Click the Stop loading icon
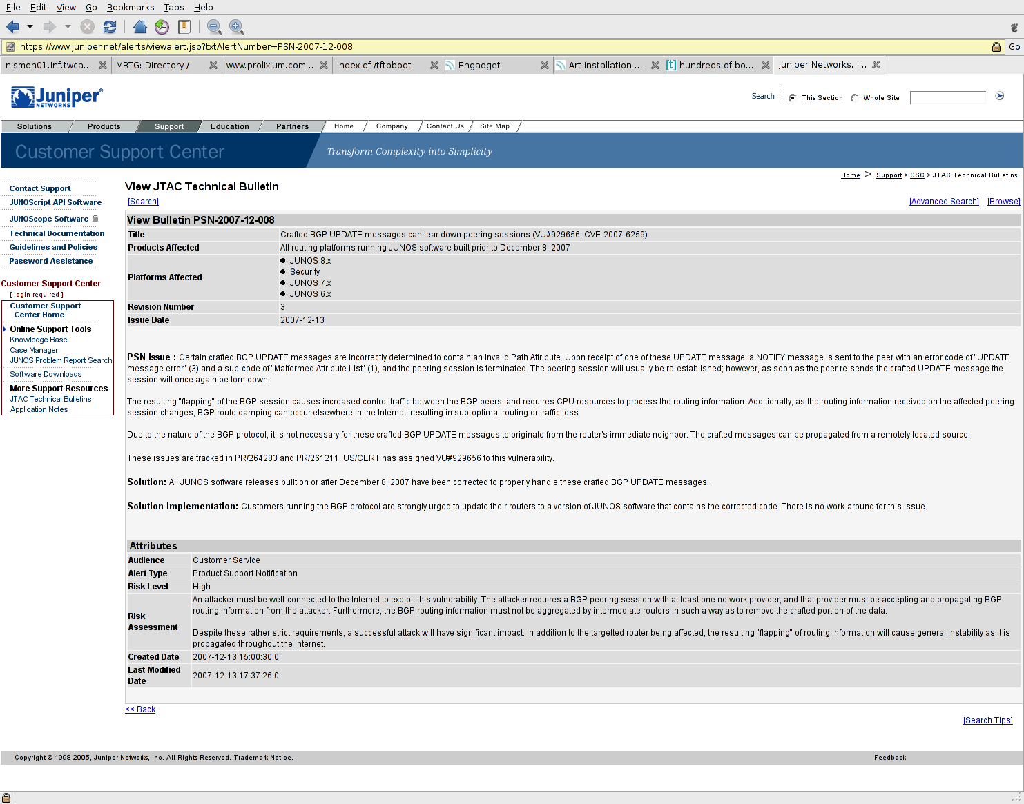The image size is (1024, 804). coord(87,27)
